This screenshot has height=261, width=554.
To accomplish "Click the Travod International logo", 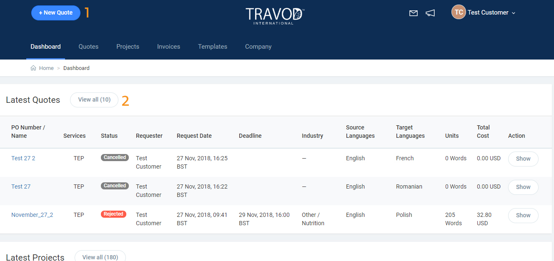I will [x=275, y=15].
